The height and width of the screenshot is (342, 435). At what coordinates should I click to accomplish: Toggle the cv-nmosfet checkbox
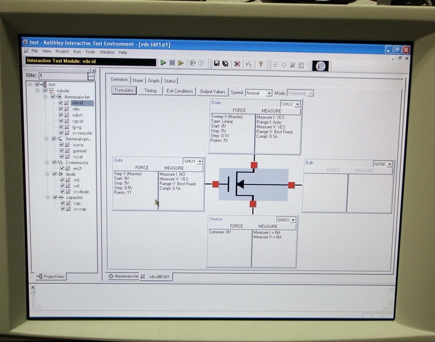point(61,133)
